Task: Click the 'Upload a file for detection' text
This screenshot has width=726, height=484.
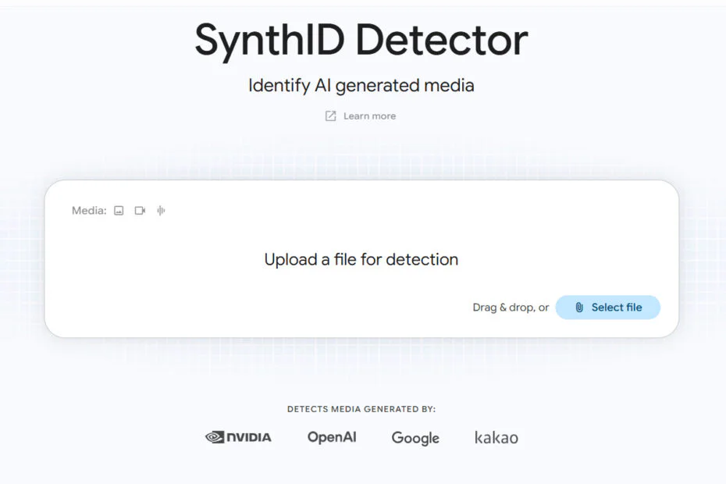Action: pyautogui.click(x=361, y=259)
